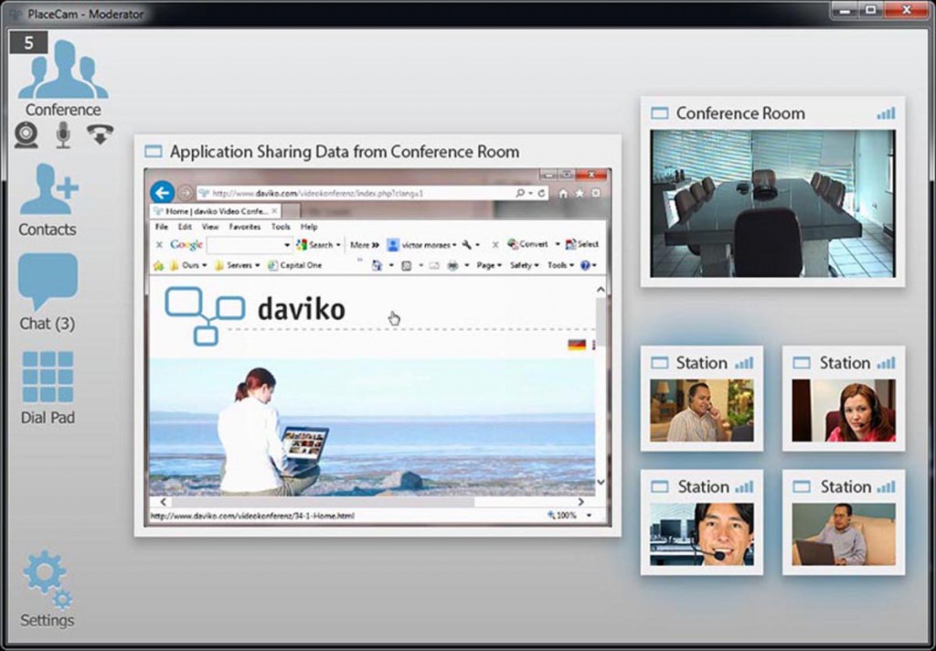The height and width of the screenshot is (651, 936).
Task: Click the Capital One favorites link
Action: click(x=300, y=265)
